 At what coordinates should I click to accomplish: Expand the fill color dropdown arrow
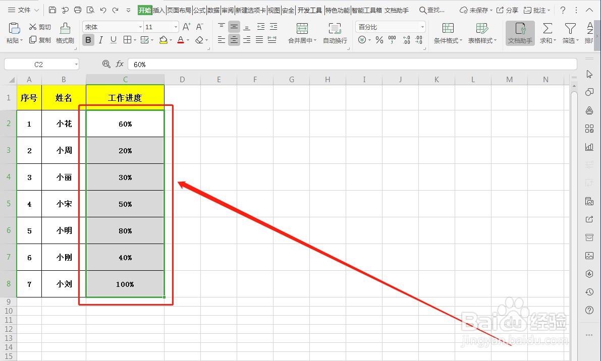tap(171, 40)
